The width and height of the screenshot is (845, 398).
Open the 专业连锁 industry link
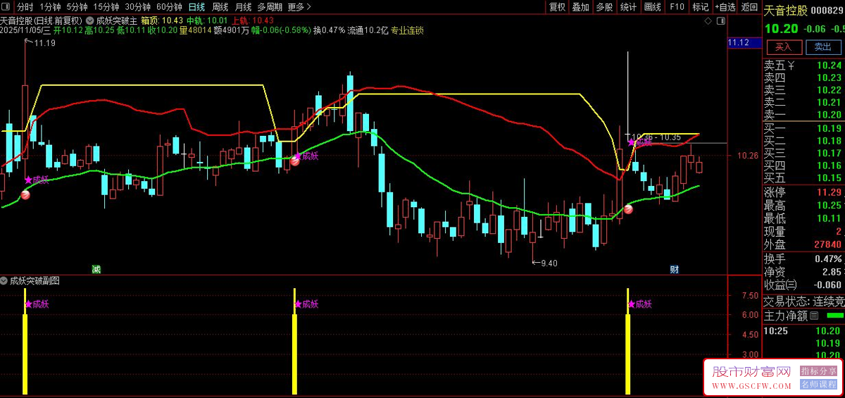click(x=407, y=30)
